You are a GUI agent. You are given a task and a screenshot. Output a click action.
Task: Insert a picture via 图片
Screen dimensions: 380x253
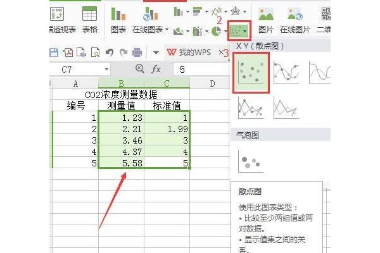(x=266, y=20)
